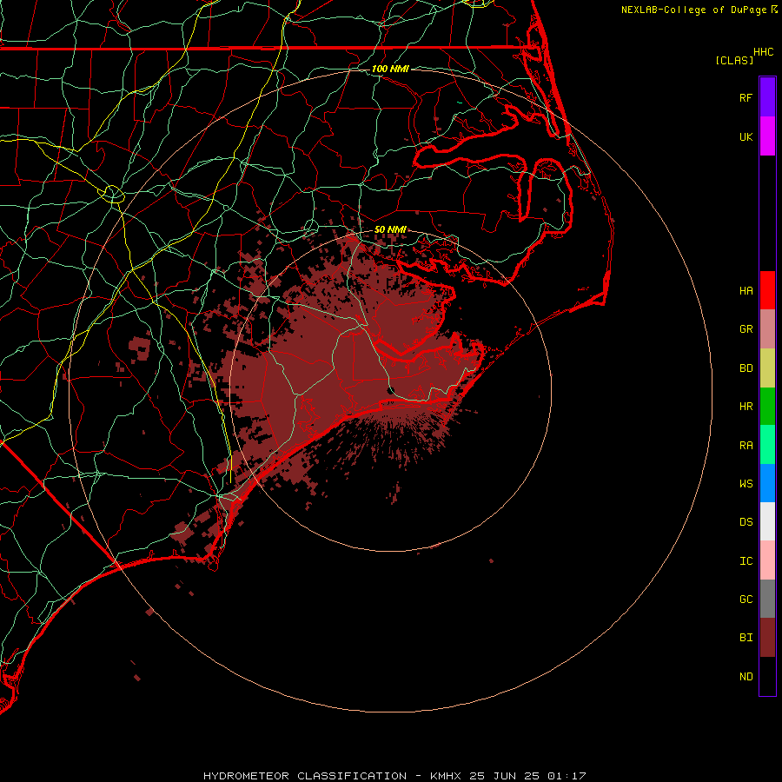The width and height of the screenshot is (782, 782).
Task: Select the BD yellow legend swatch
Action: click(767, 368)
